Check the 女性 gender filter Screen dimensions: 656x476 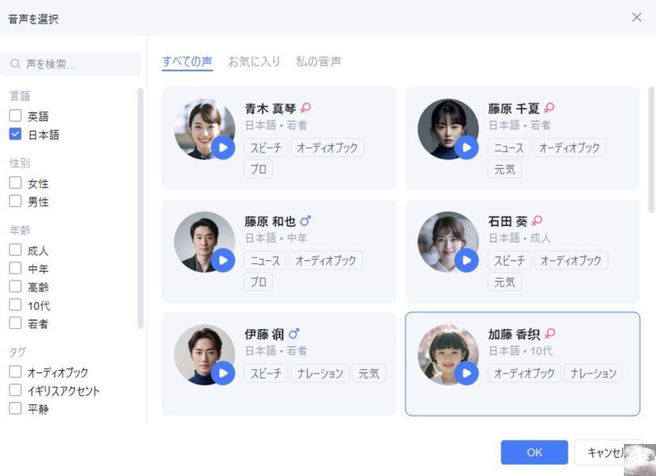pos(15,183)
